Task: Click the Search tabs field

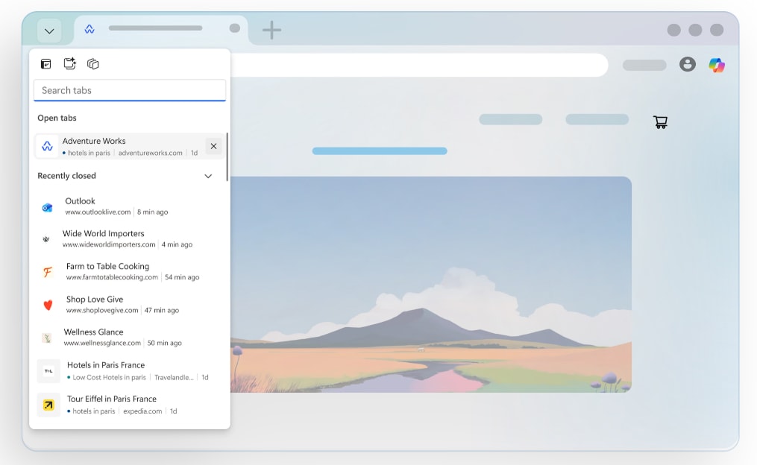Action: (130, 90)
